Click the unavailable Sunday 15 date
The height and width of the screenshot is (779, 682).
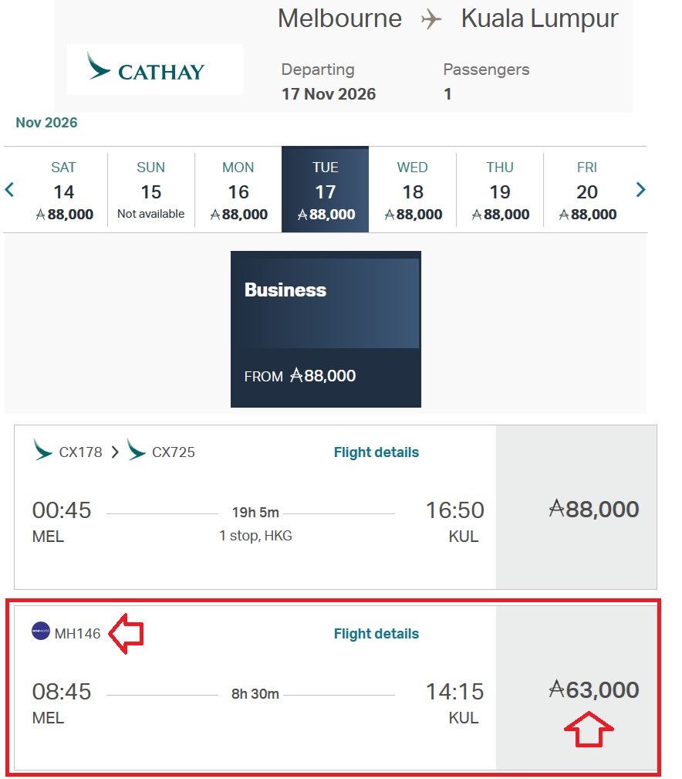pyautogui.click(x=150, y=190)
